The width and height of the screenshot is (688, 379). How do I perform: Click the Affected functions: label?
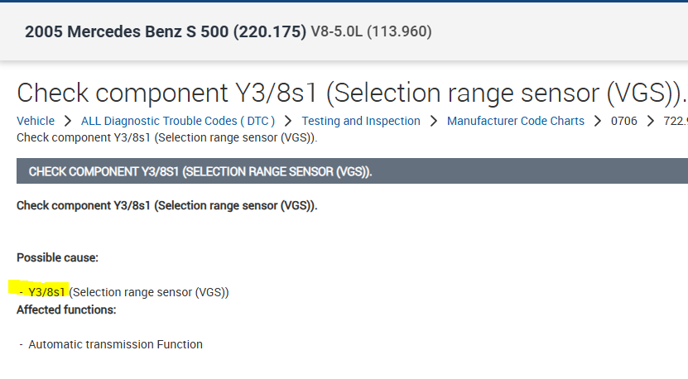click(66, 309)
